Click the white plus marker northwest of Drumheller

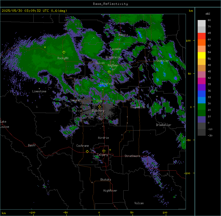coord(157,96)
